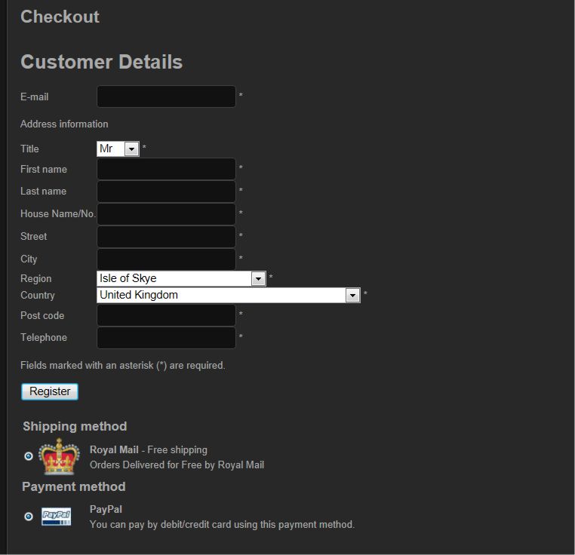This screenshot has height=555, width=575.
Task: Focus the Post code input field
Action: (166, 315)
